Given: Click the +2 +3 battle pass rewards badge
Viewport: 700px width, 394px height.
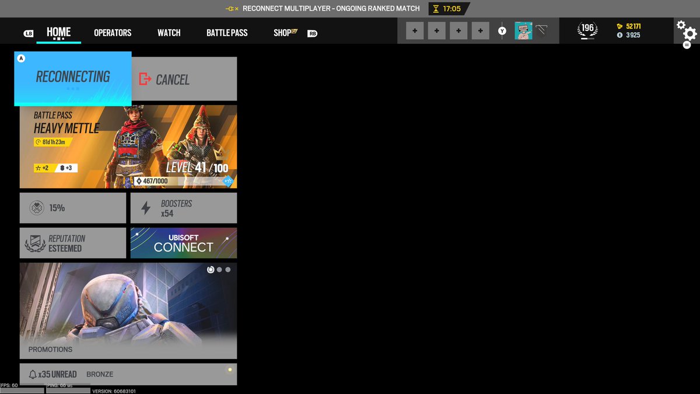Looking at the screenshot, I should point(55,168).
